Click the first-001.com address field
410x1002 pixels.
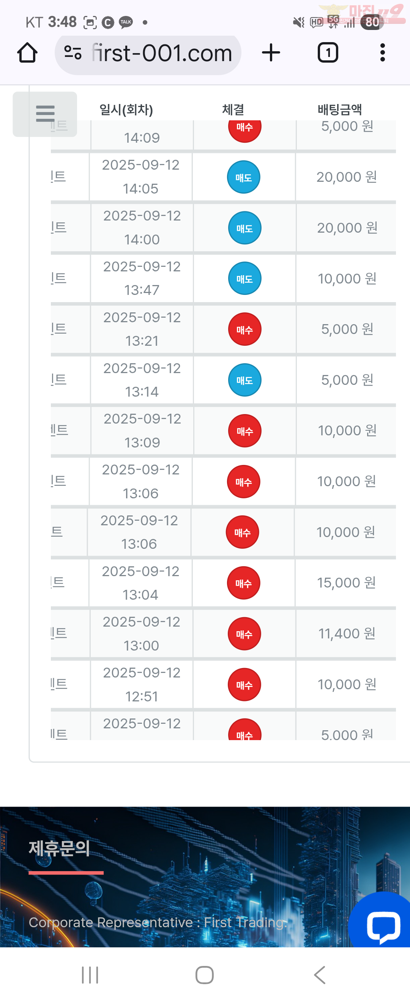[x=161, y=53]
